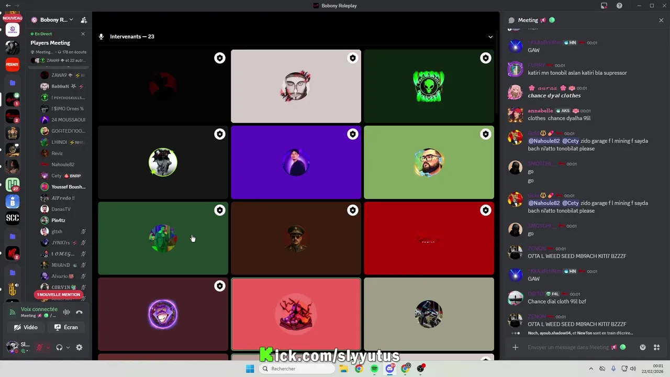The image size is (670, 377).
Task: Open microphone input options chevron
Action: point(48,348)
